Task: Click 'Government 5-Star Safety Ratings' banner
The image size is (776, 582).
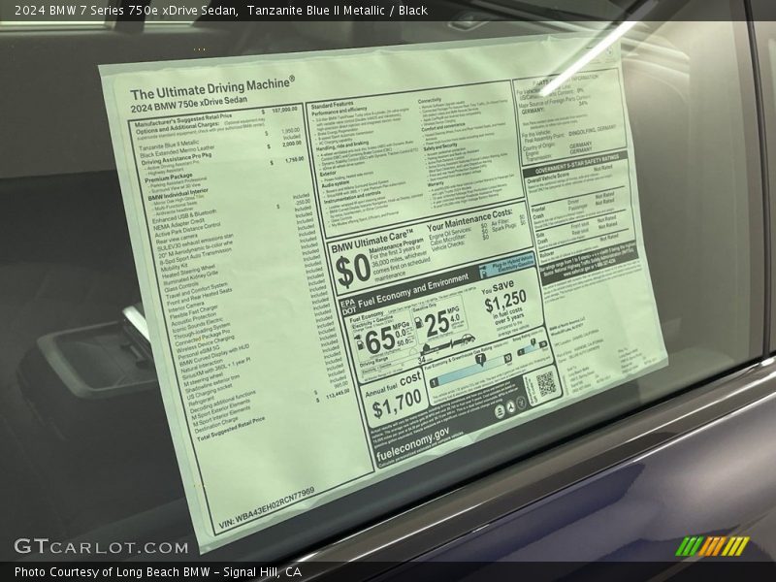Action: 576,164
